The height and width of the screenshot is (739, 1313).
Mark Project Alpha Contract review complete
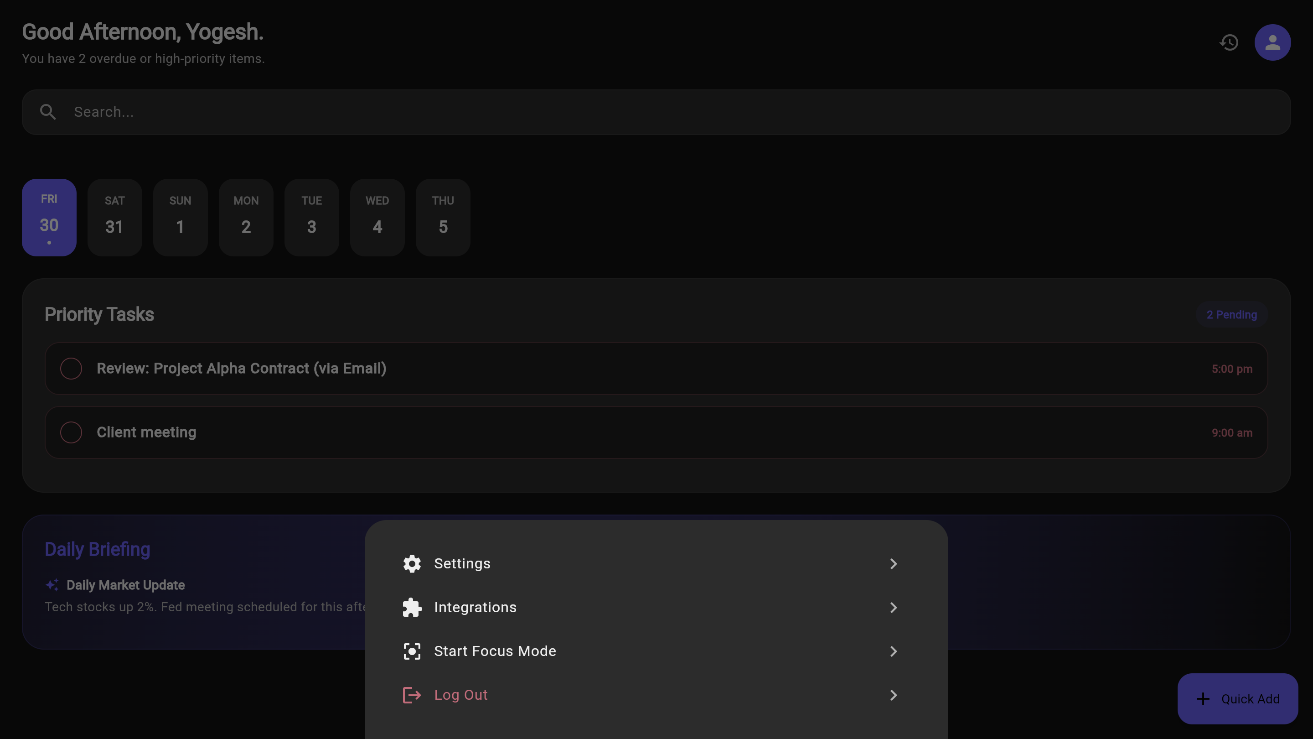tap(71, 368)
